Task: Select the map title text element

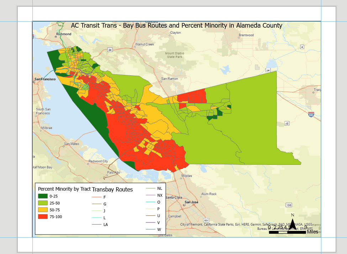Action: point(177,26)
